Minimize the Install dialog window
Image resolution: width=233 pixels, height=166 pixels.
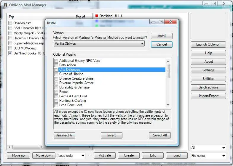point(153,22)
